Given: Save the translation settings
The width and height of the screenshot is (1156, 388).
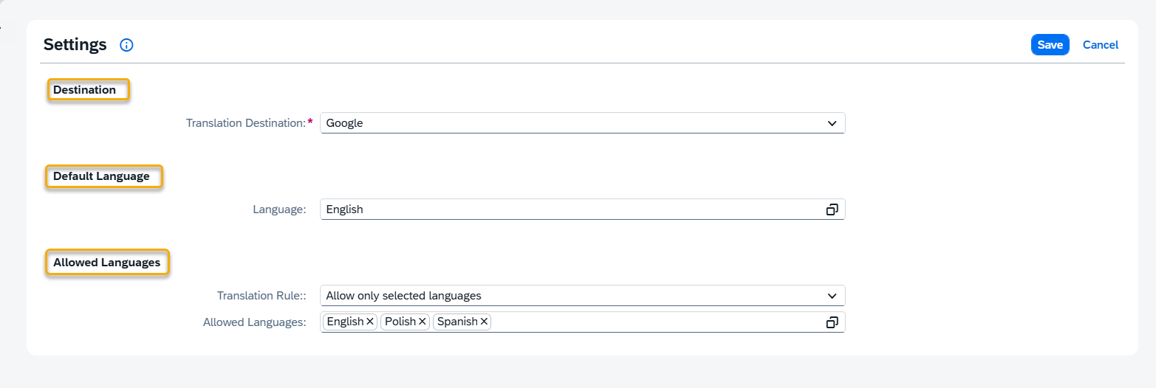Looking at the screenshot, I should pos(1050,45).
